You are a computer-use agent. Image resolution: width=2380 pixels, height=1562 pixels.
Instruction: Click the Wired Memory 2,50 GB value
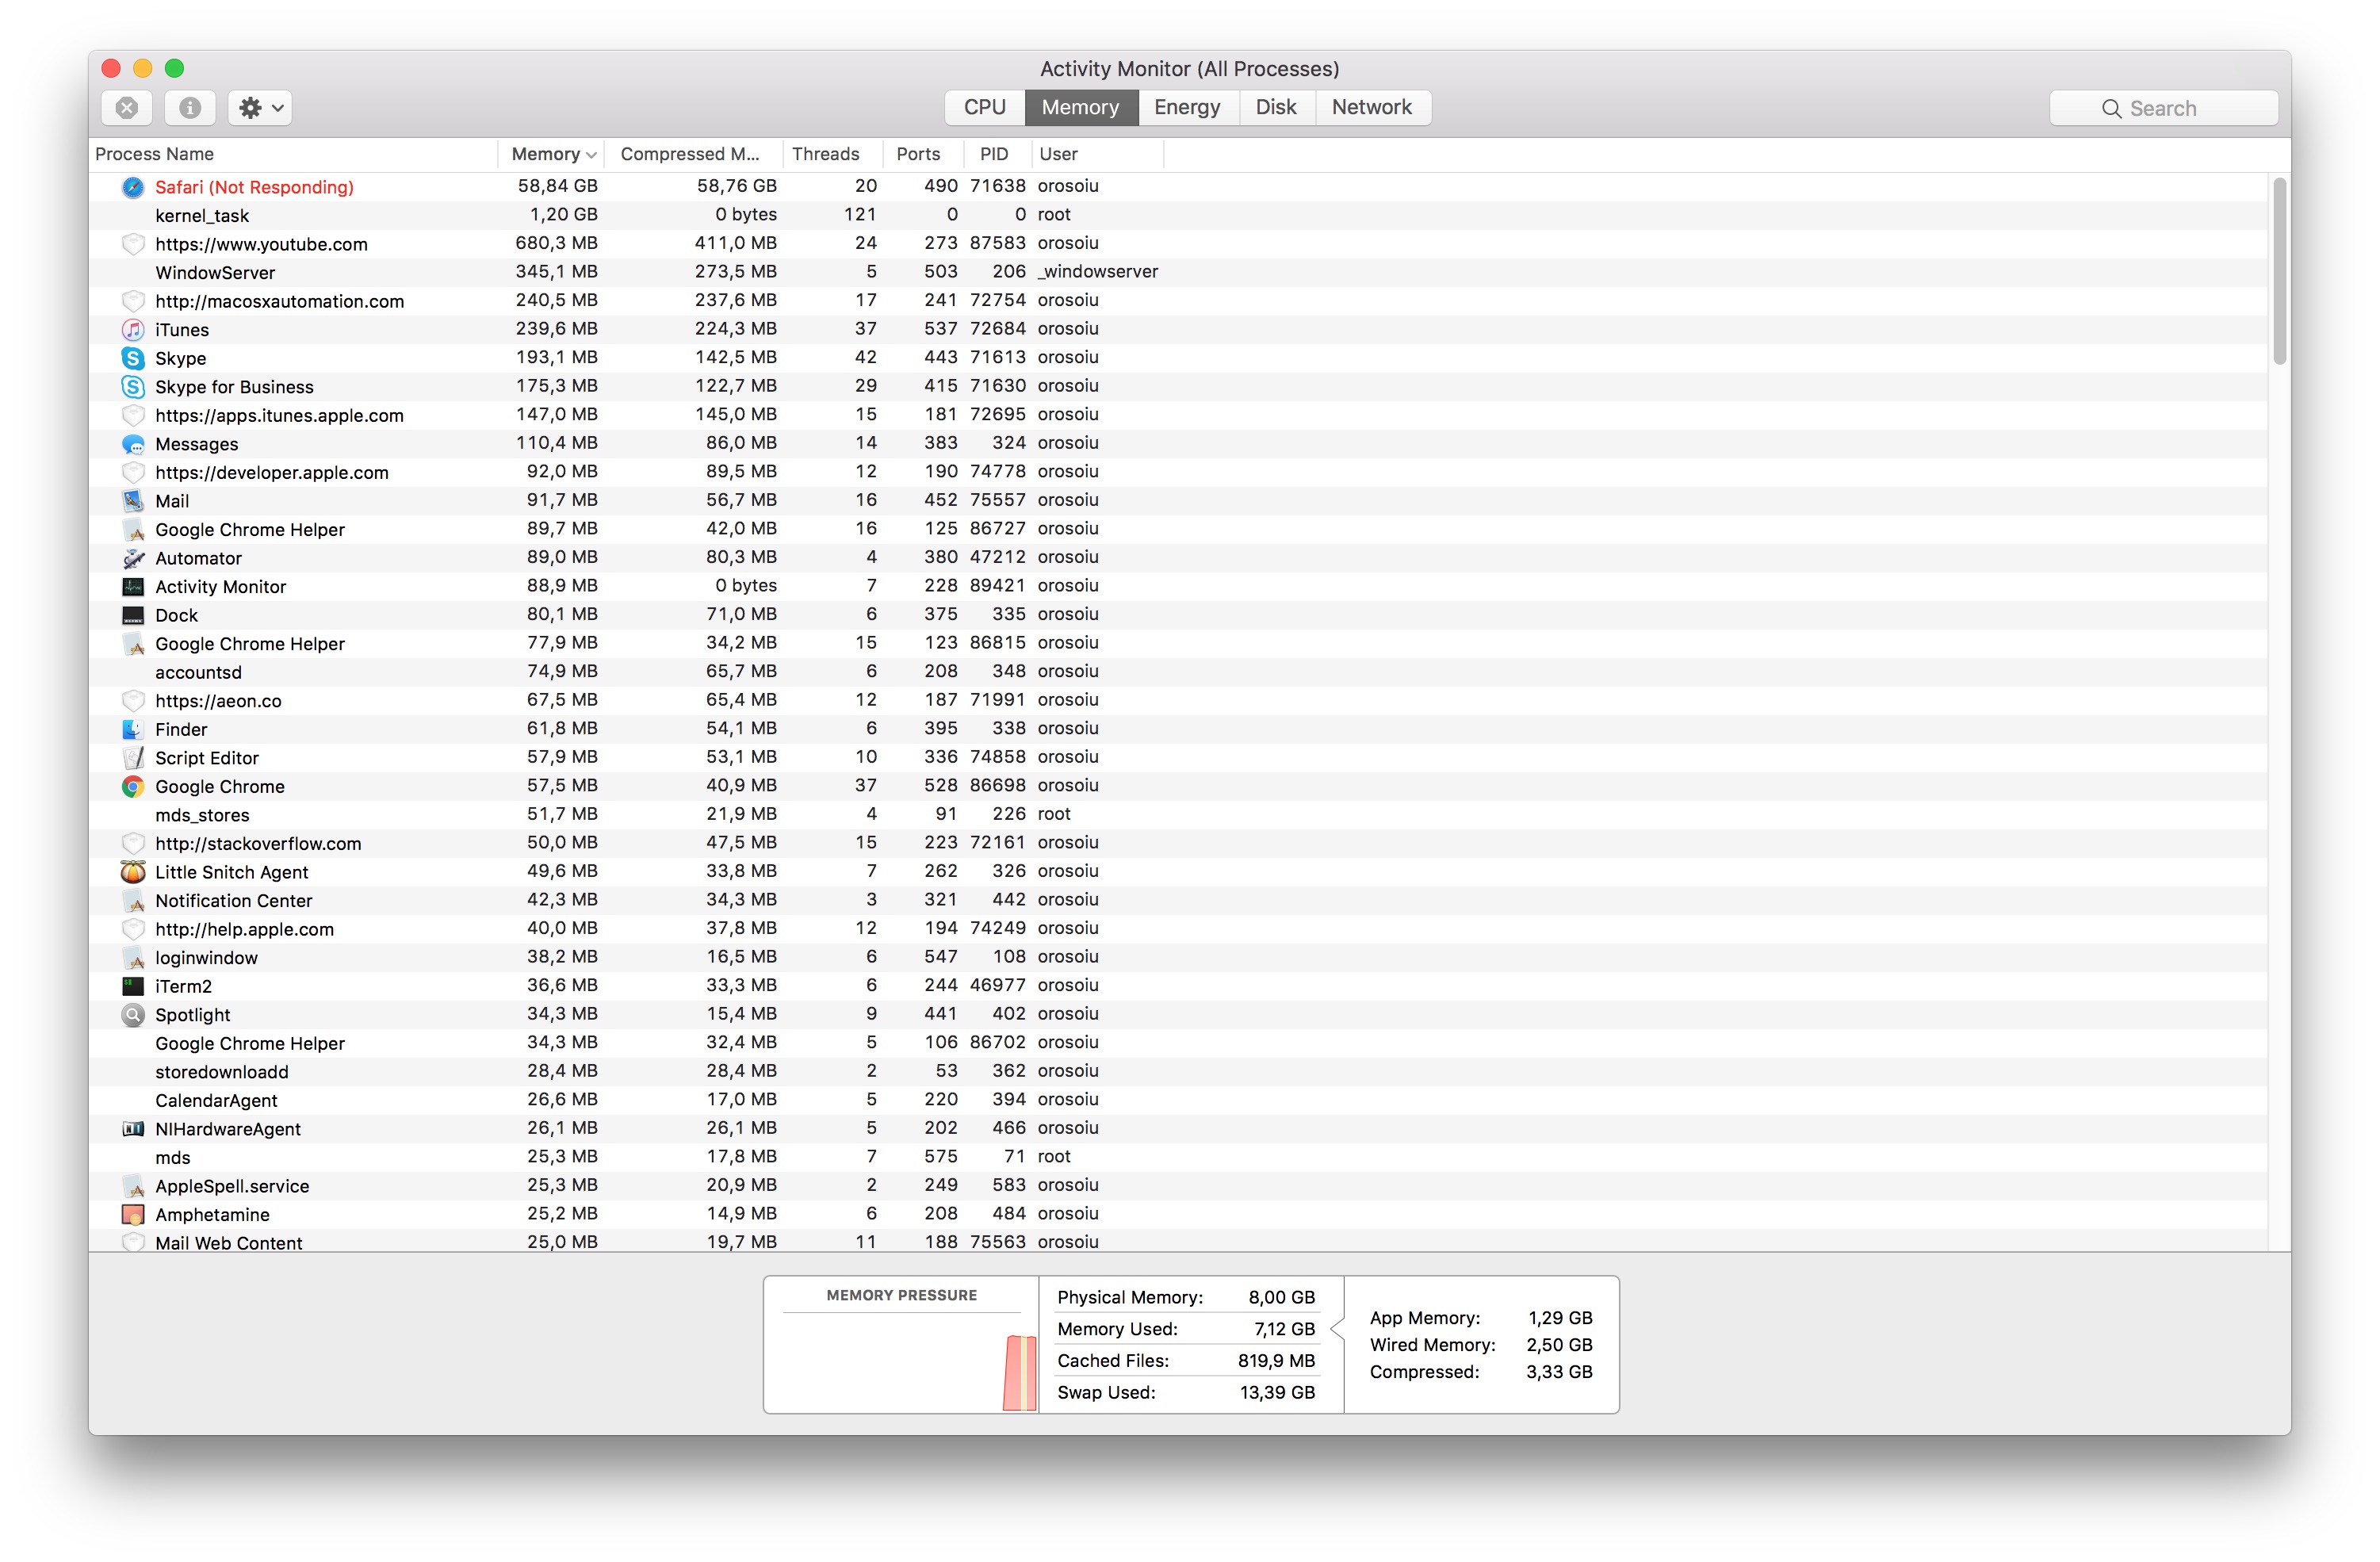[x=1559, y=1345]
